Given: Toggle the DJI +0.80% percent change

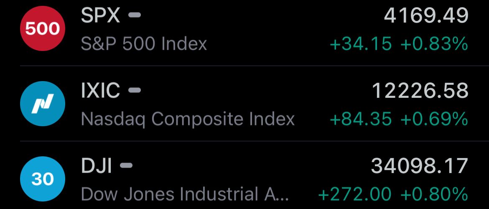Looking at the screenshot, I should (x=434, y=194).
